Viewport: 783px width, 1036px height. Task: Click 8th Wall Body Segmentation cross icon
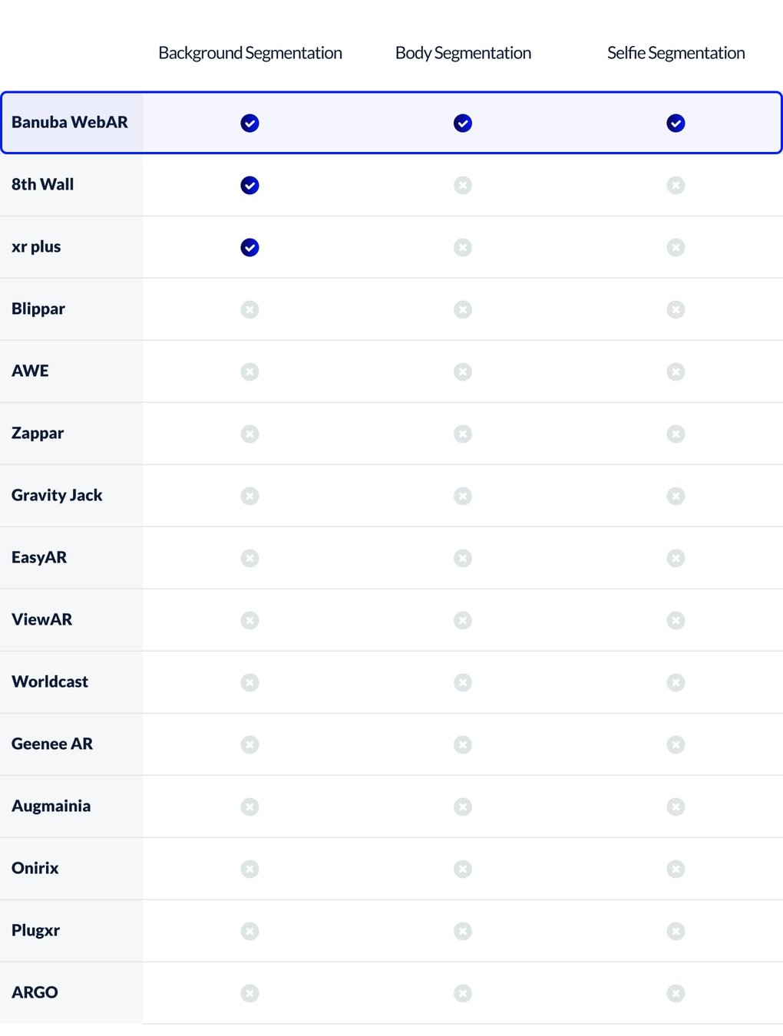tap(463, 185)
